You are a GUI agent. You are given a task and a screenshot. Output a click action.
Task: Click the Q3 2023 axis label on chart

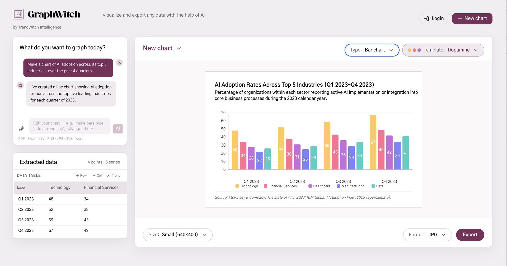[343, 181]
